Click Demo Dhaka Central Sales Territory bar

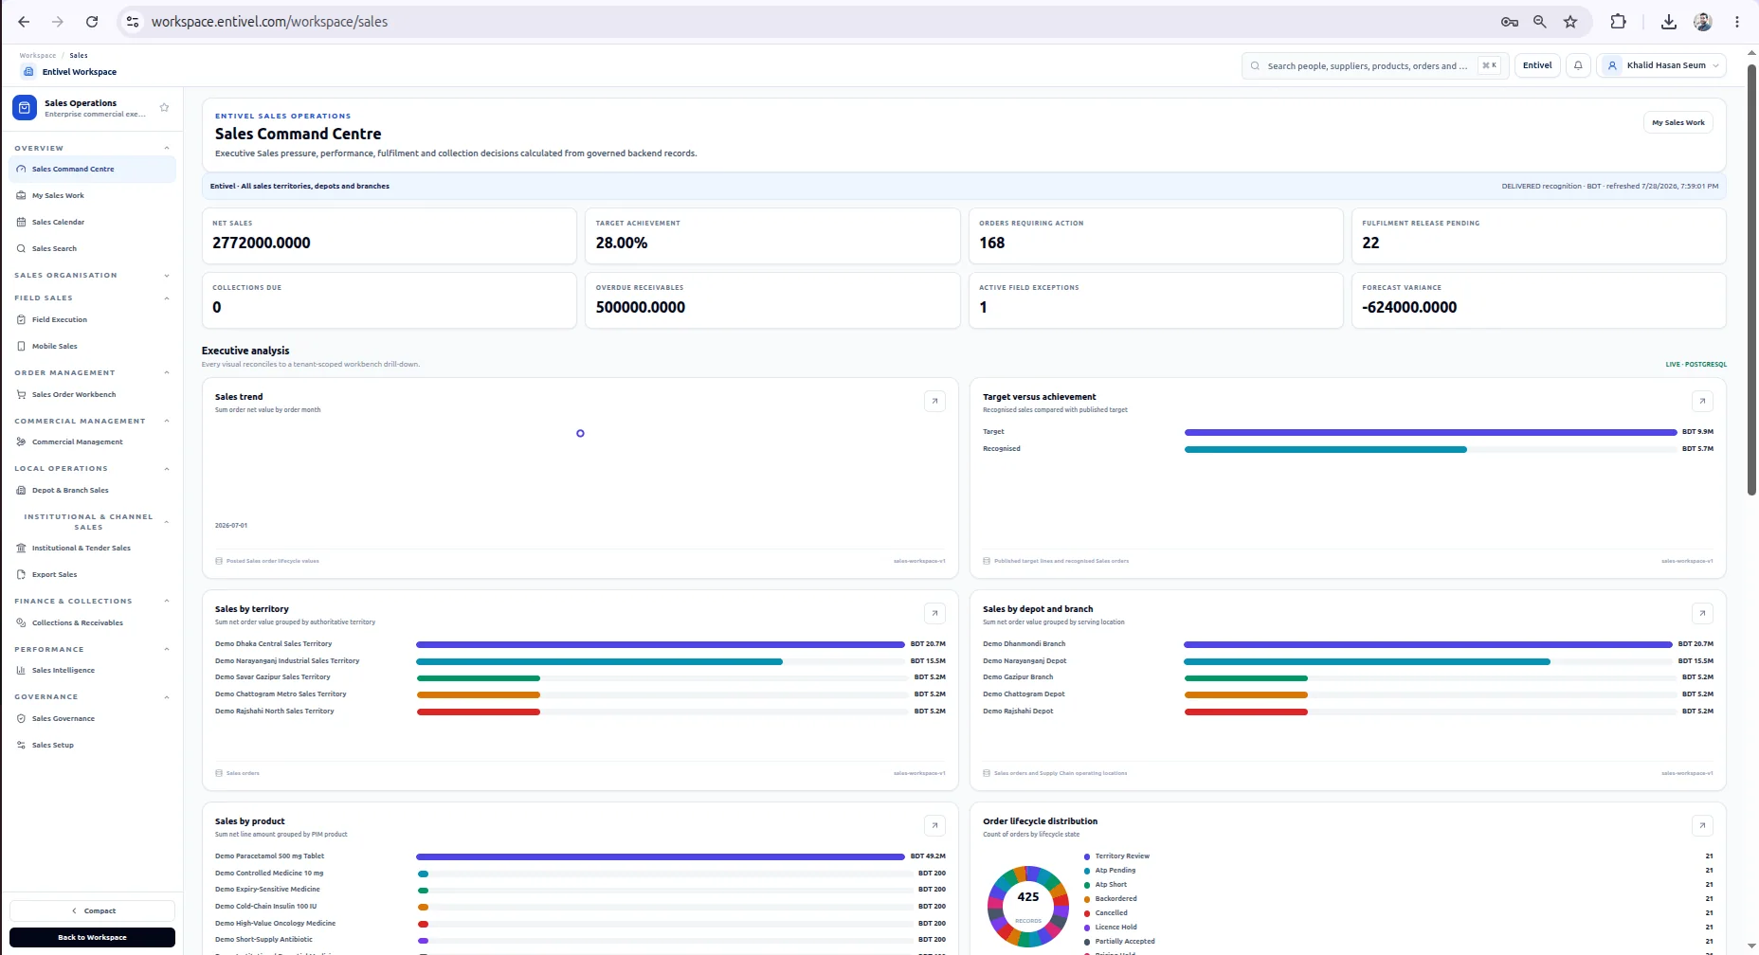660,644
